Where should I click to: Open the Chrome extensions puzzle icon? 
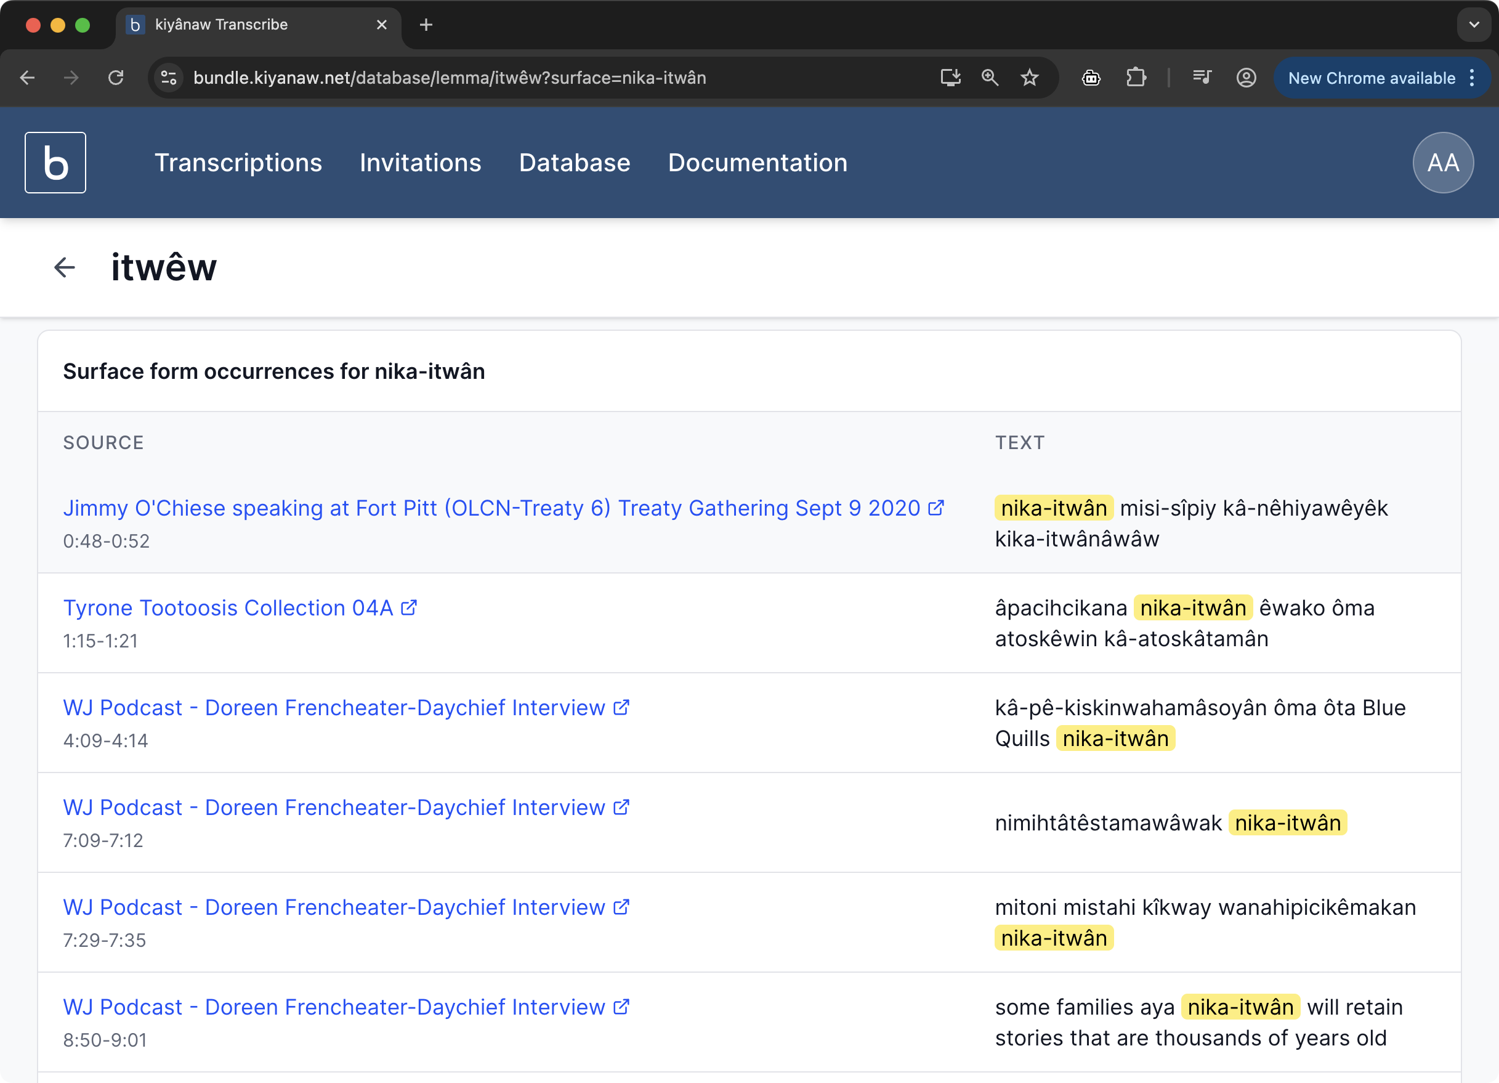tap(1136, 78)
